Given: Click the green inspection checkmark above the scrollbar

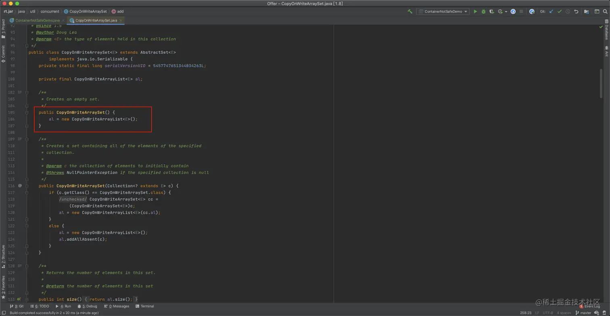Looking at the screenshot, I should [601, 27].
